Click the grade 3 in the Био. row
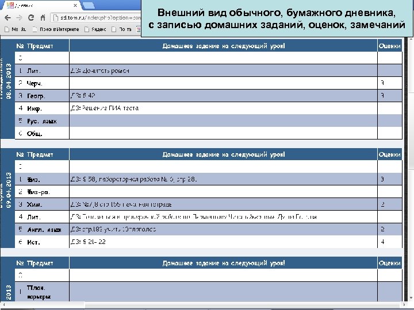414x310 pixels. 382,179
